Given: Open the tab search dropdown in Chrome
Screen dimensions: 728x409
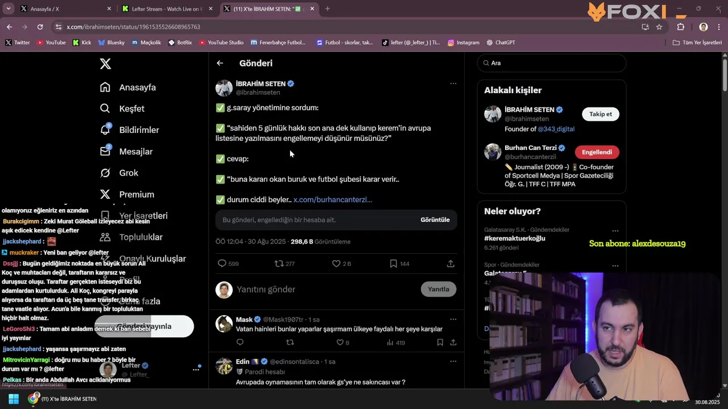Looking at the screenshot, I should click(9, 9).
